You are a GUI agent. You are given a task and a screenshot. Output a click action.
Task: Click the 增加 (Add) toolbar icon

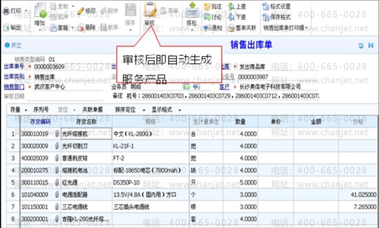pyautogui.click(x=40, y=14)
